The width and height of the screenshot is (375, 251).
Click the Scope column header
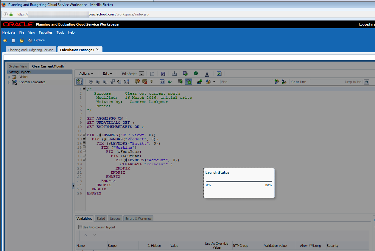coord(123,246)
